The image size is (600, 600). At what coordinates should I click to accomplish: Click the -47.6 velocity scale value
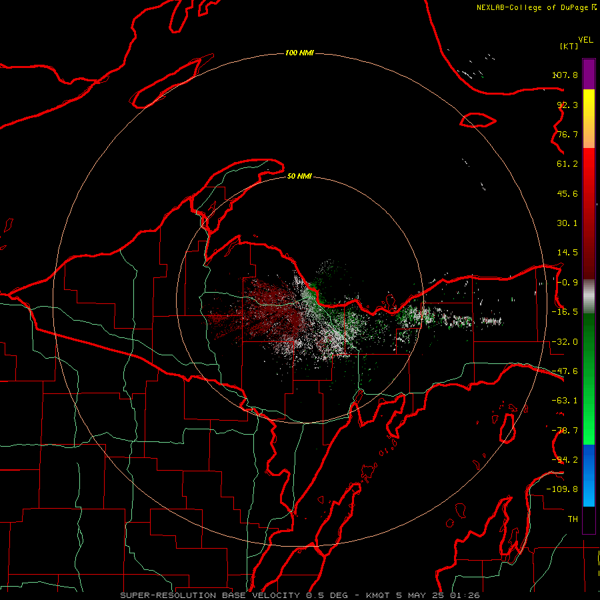pos(565,371)
